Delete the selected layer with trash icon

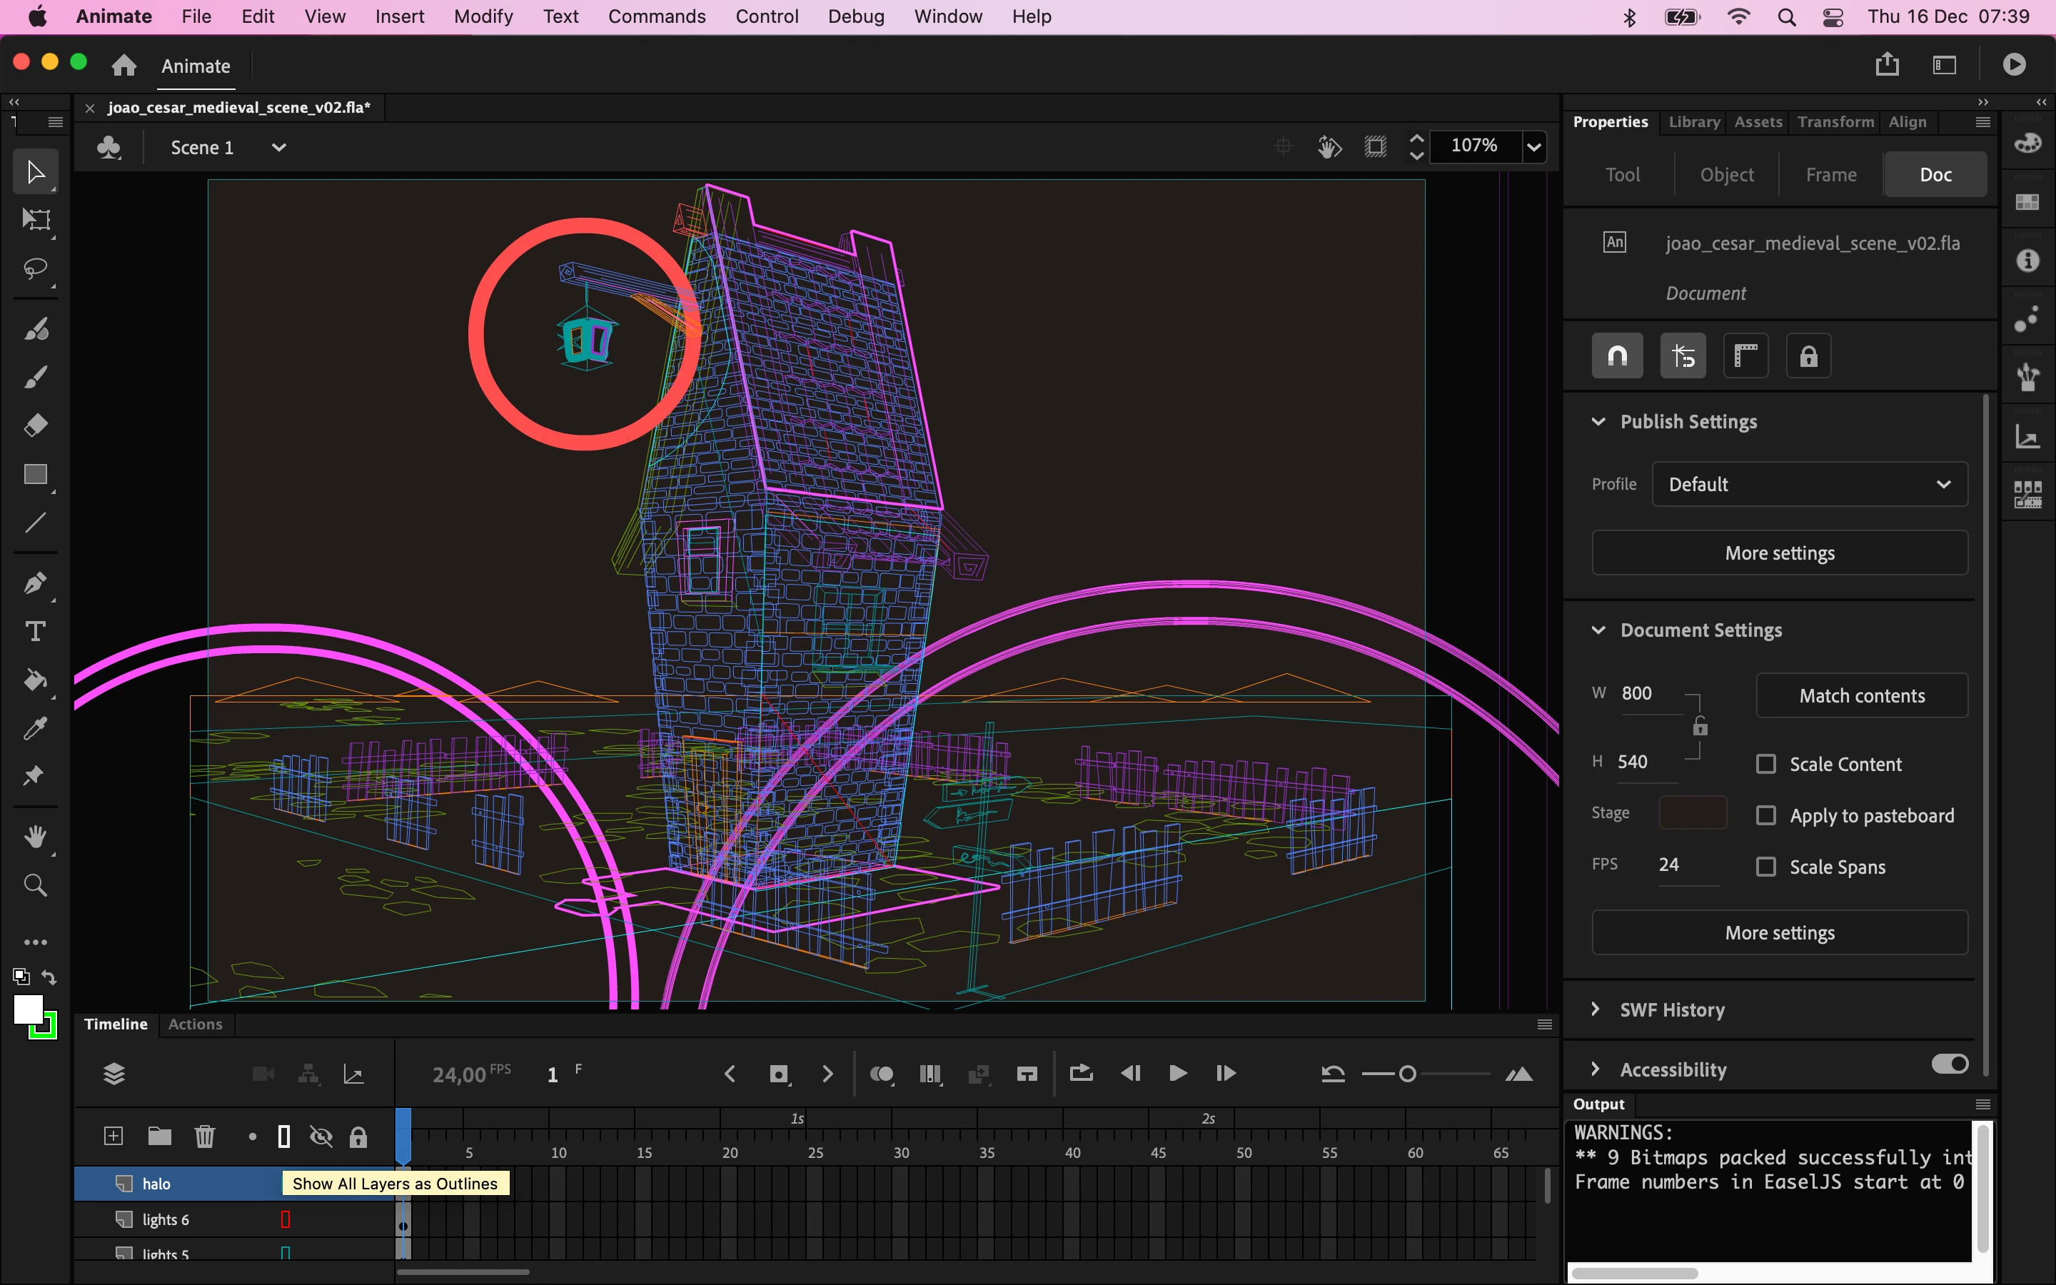click(x=205, y=1137)
